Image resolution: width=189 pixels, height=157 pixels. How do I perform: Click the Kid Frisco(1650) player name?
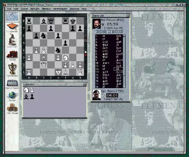[x=112, y=20]
